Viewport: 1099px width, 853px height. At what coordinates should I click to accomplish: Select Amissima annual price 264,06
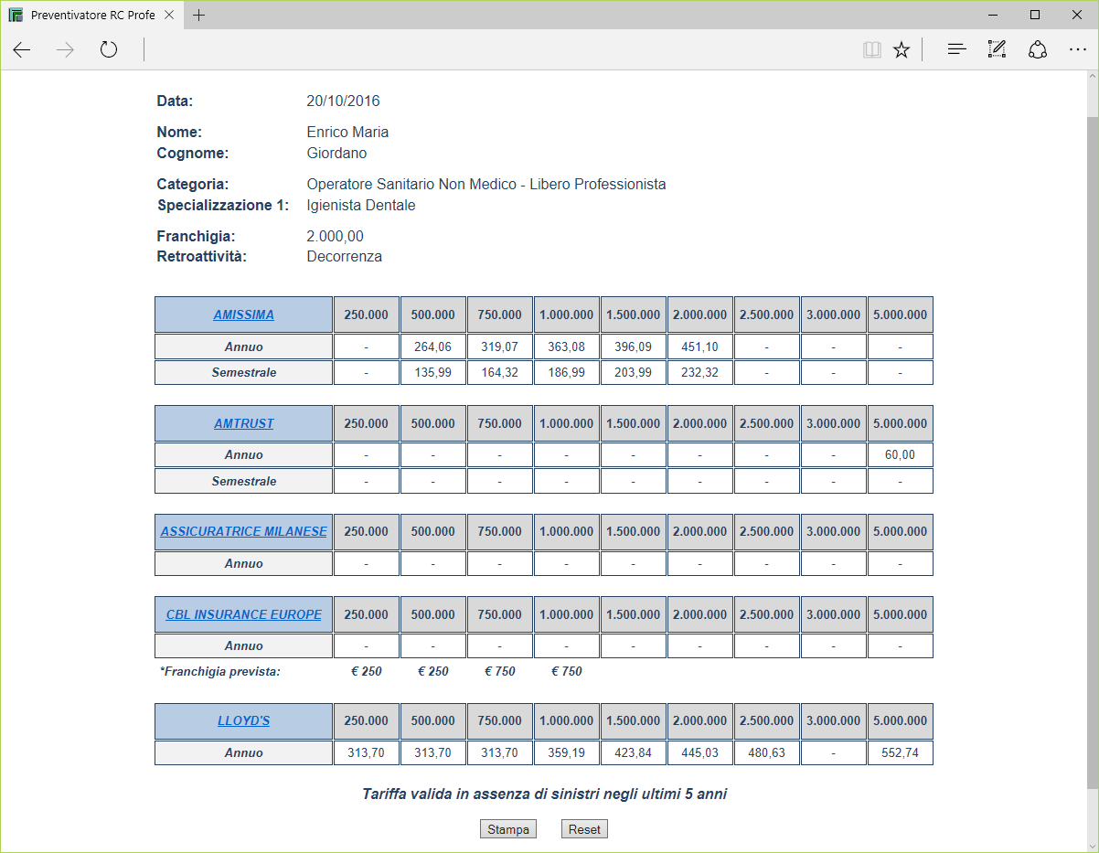[433, 347]
